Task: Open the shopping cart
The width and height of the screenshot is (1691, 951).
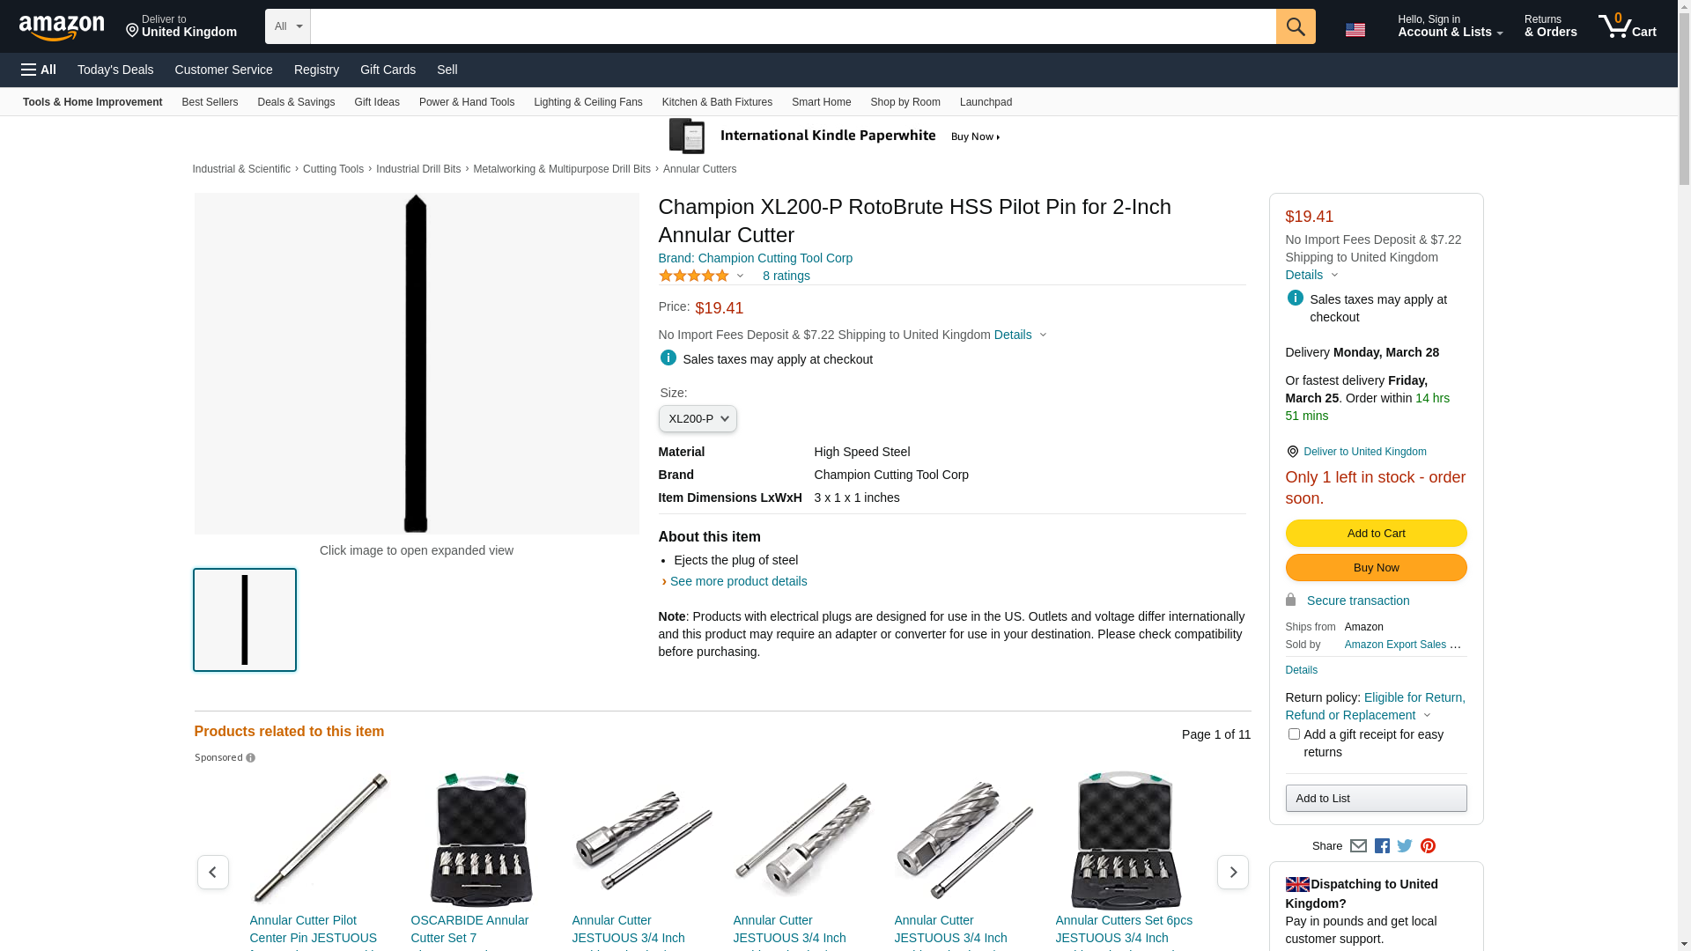Action: tap(1627, 26)
